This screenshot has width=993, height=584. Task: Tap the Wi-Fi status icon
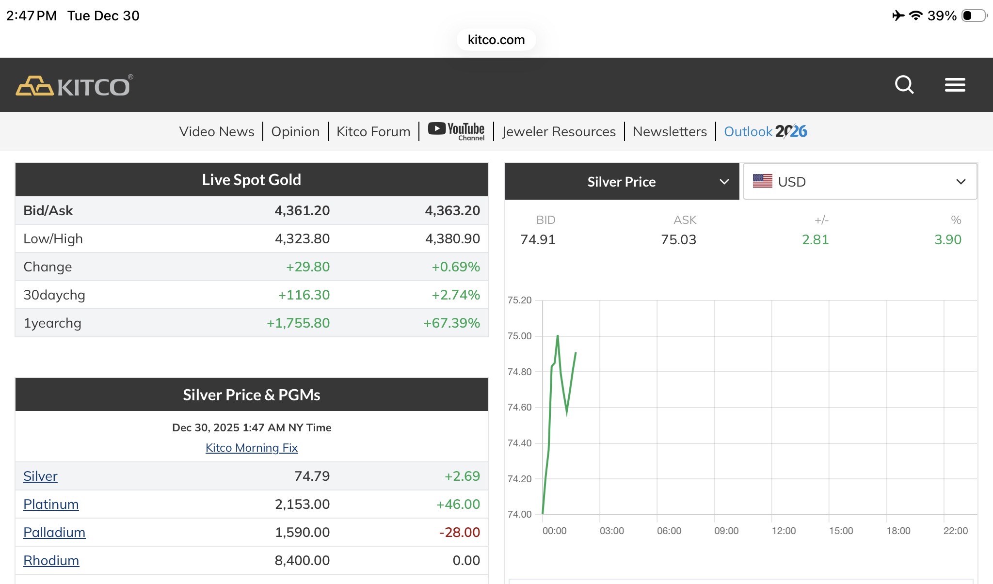click(x=915, y=16)
